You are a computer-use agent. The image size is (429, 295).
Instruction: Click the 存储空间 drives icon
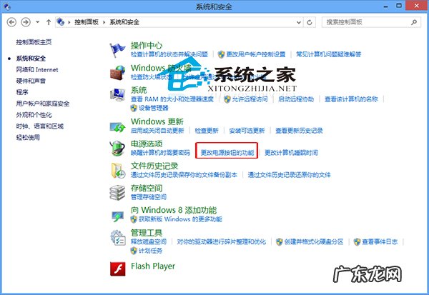click(118, 193)
